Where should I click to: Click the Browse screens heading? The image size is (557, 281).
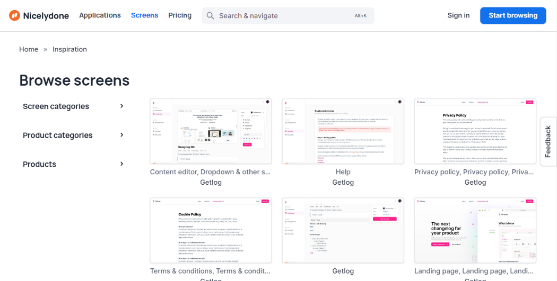tap(74, 80)
